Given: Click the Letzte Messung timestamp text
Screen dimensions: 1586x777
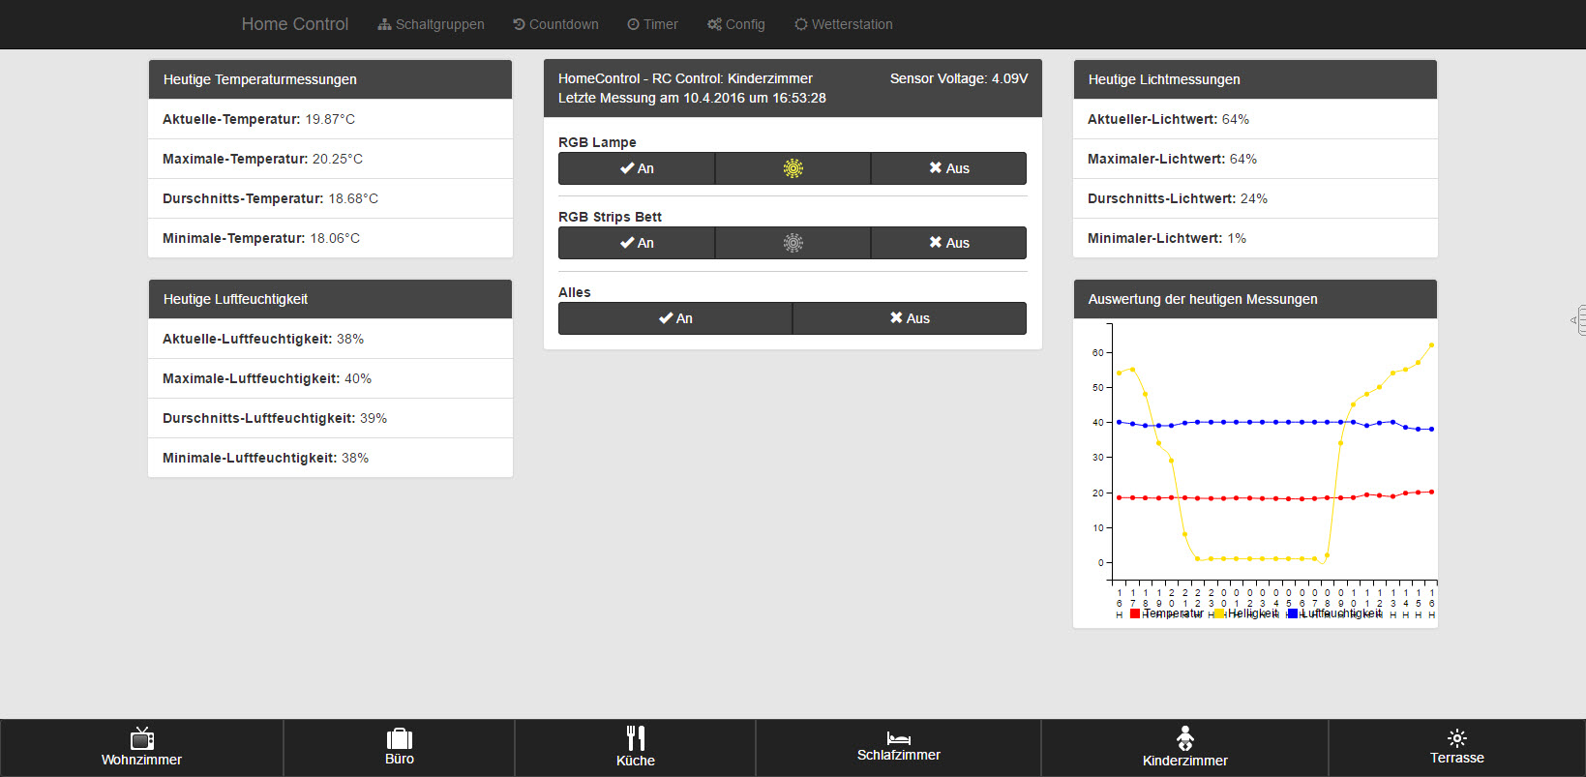Looking at the screenshot, I should pos(692,98).
